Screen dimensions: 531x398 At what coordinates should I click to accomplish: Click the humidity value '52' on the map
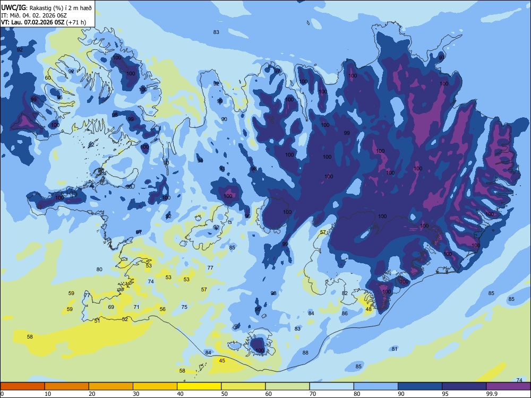tap(125, 319)
